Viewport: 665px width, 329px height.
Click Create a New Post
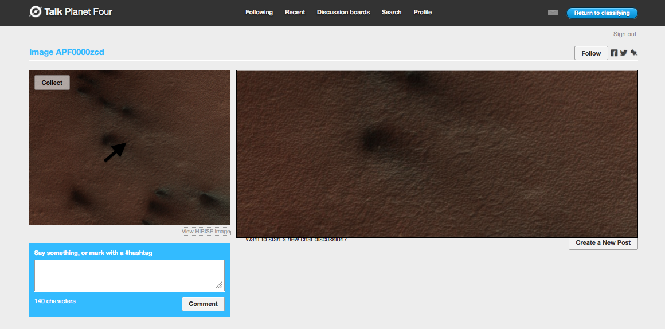pyautogui.click(x=603, y=242)
